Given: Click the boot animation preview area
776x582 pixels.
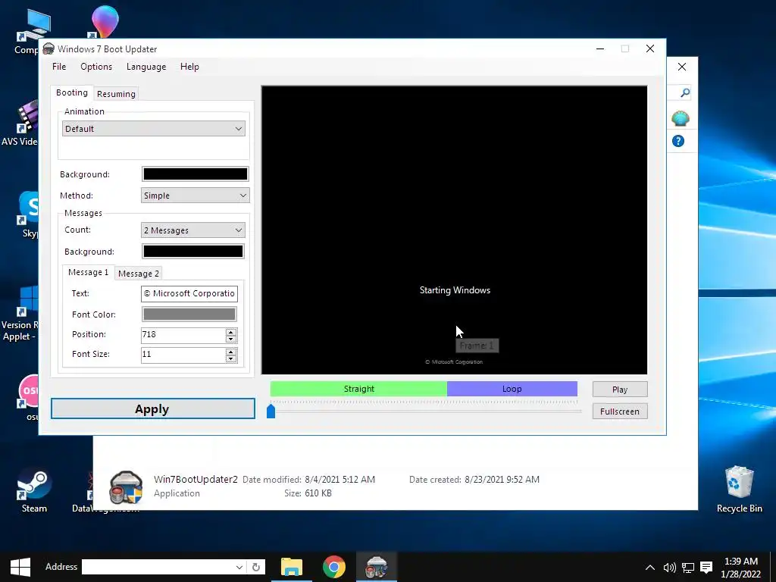Looking at the screenshot, I should coord(454,230).
